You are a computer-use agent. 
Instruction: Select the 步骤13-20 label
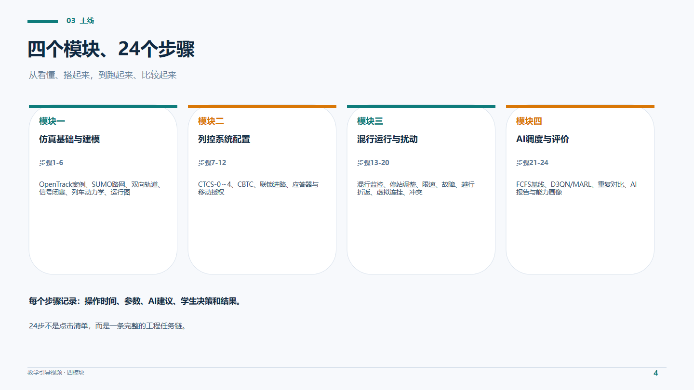[373, 163]
